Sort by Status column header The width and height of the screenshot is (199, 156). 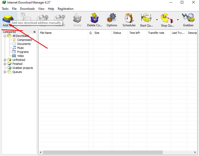point(120,33)
